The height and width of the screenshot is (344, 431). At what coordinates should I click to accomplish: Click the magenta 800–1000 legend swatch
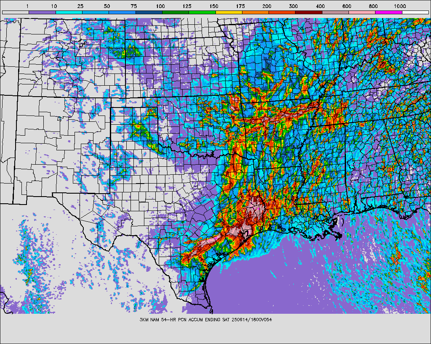point(389,12)
